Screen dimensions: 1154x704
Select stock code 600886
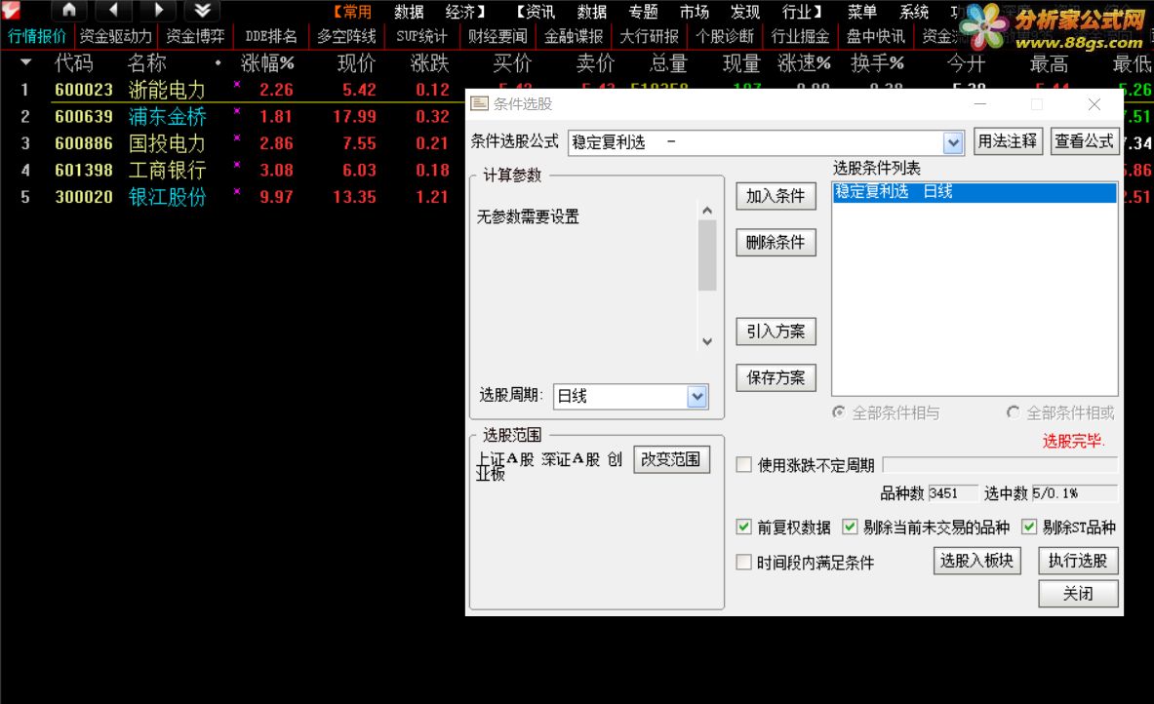84,143
